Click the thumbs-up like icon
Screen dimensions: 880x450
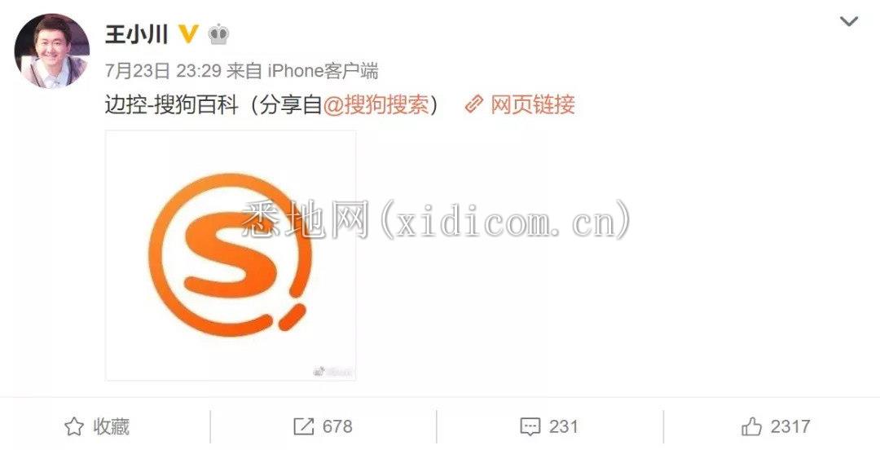coord(751,427)
